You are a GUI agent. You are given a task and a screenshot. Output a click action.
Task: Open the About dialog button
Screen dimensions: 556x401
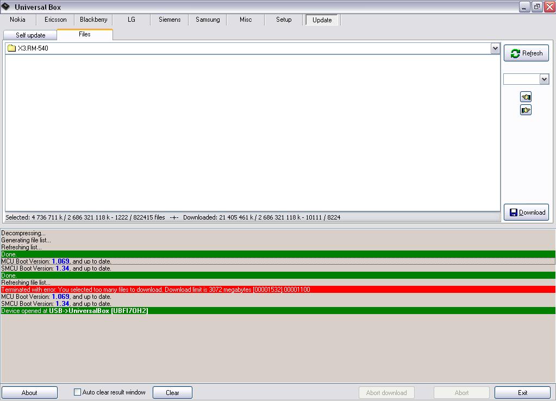coord(29,392)
